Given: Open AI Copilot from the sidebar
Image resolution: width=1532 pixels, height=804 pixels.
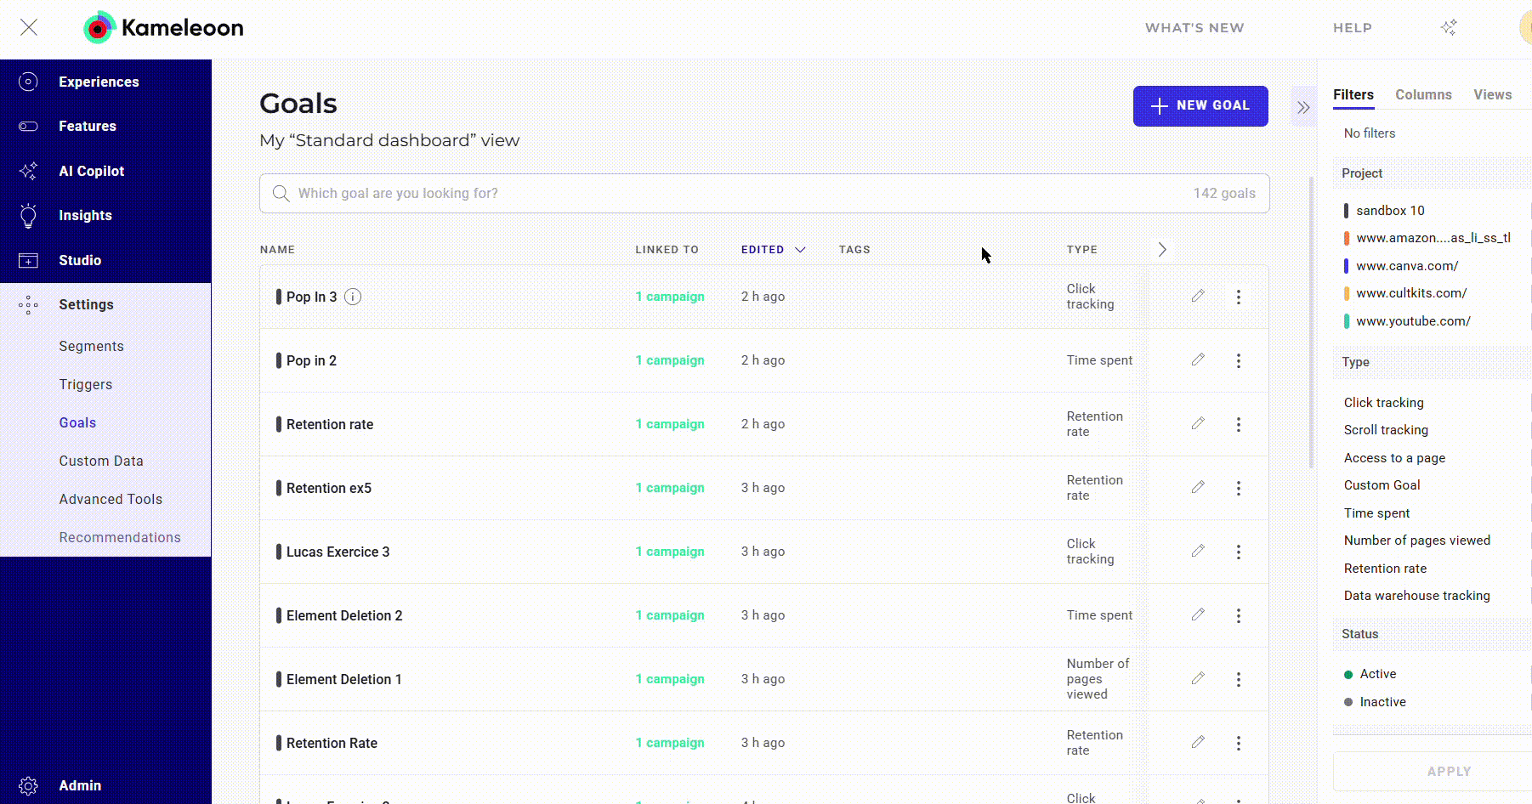Looking at the screenshot, I should pos(91,171).
